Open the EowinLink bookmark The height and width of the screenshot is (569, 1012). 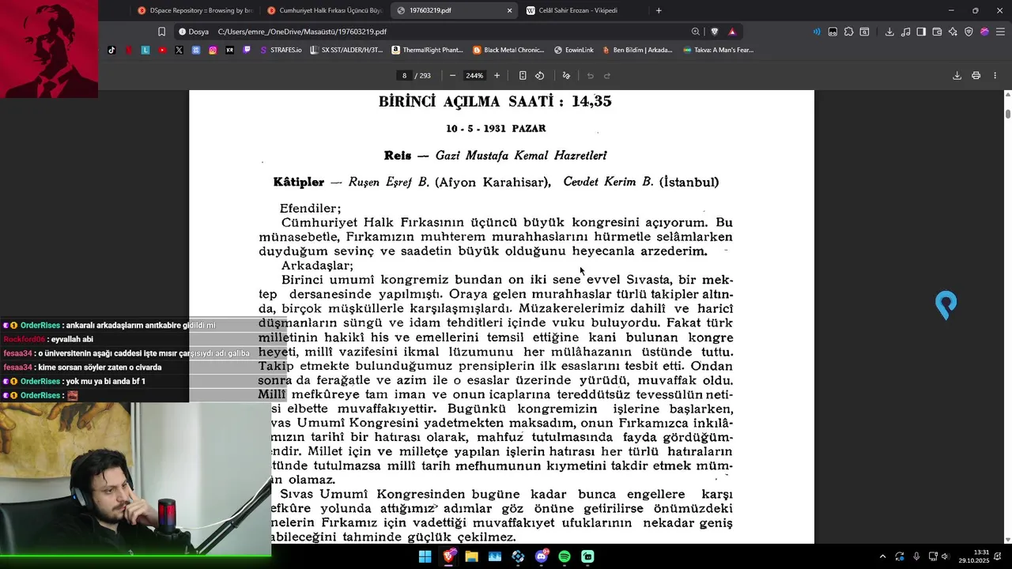[574, 50]
